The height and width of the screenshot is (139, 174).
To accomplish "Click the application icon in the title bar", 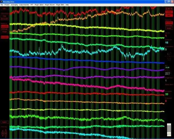I will [1, 2].
